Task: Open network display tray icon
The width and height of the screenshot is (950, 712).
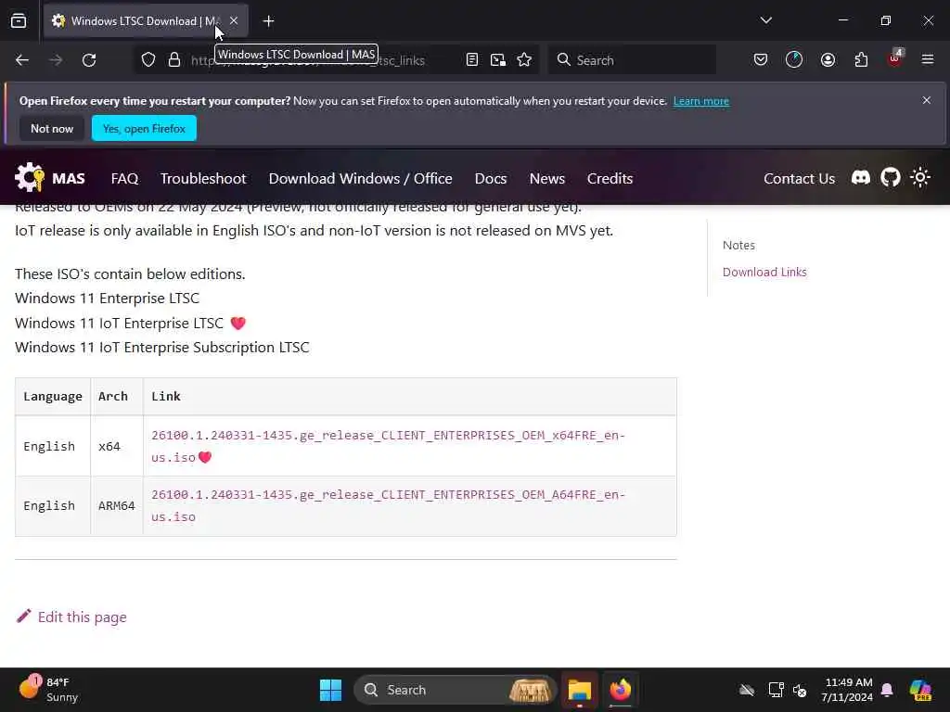Action: tap(776, 690)
